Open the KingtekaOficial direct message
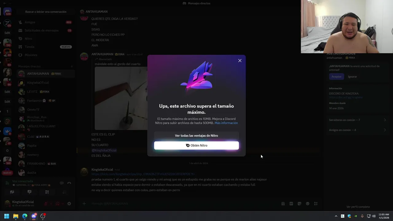393x221 pixels. click(x=46, y=83)
